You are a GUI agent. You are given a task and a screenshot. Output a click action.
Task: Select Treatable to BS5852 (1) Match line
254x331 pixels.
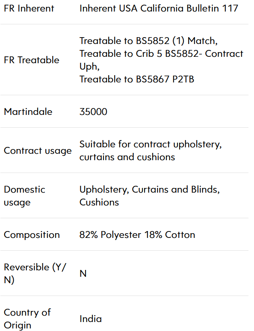click(148, 41)
